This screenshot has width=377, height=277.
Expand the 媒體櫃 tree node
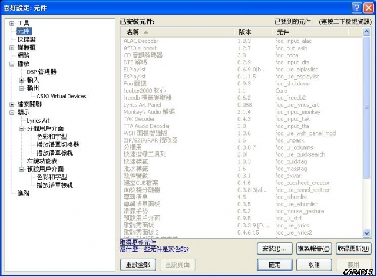12,48
